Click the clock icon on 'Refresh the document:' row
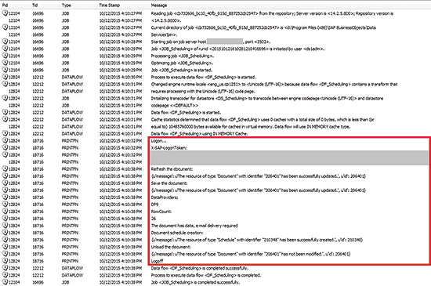 coord(5,168)
